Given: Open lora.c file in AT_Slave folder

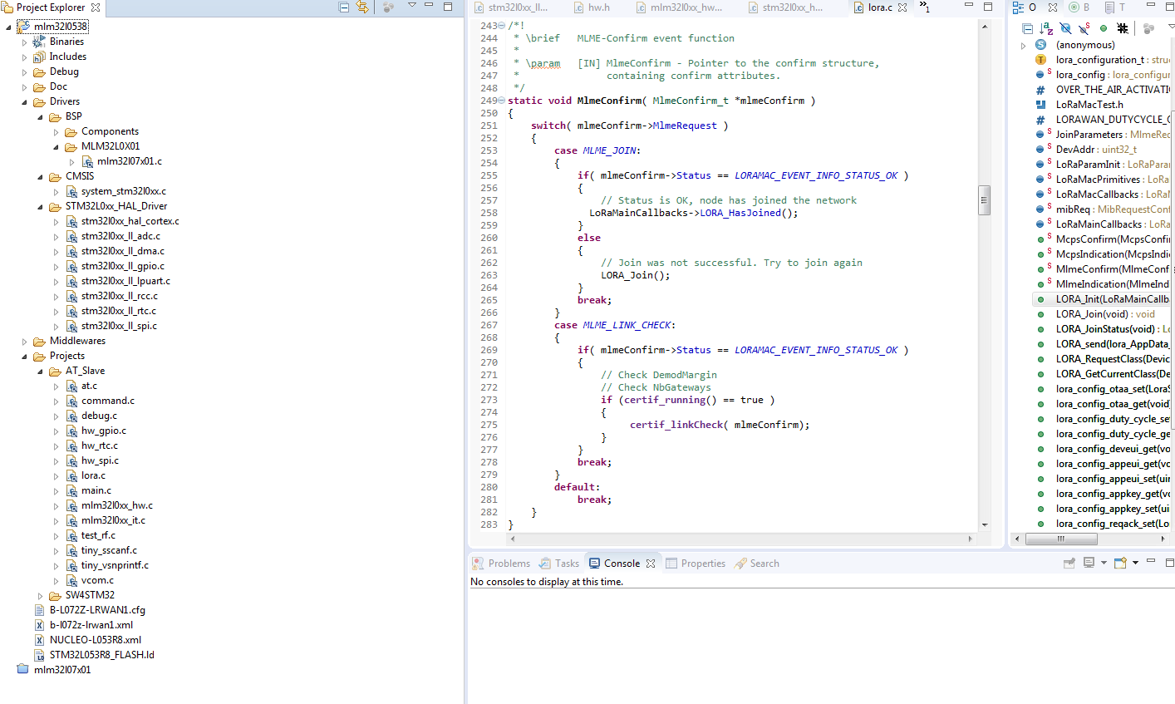Looking at the screenshot, I should 93,475.
